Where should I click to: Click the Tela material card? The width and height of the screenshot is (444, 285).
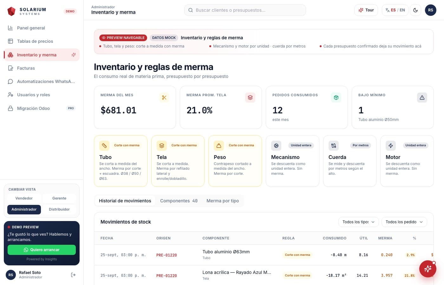click(x=178, y=161)
